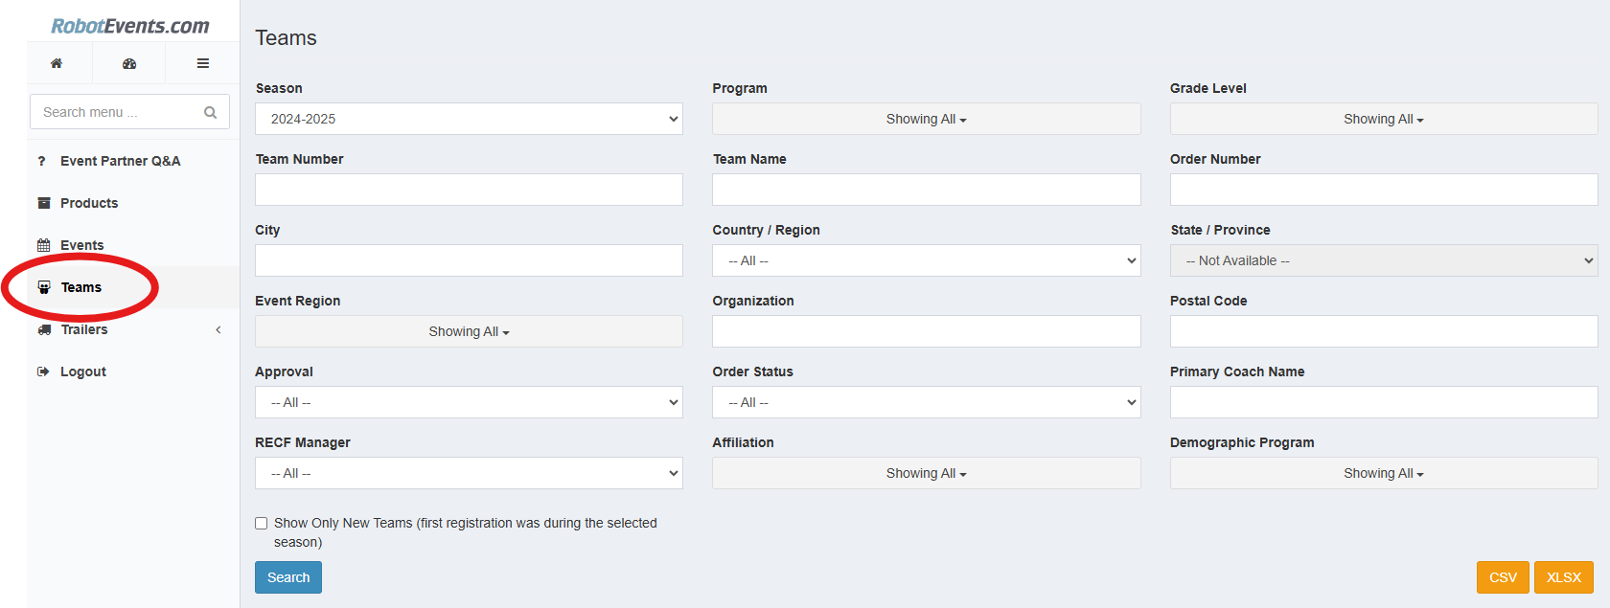Enable Show Only New Teams checkbox
The image size is (1610, 608).
[262, 524]
